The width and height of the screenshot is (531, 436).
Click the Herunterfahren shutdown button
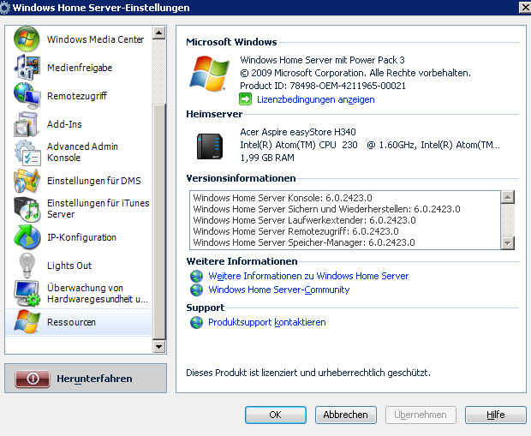pos(86,379)
